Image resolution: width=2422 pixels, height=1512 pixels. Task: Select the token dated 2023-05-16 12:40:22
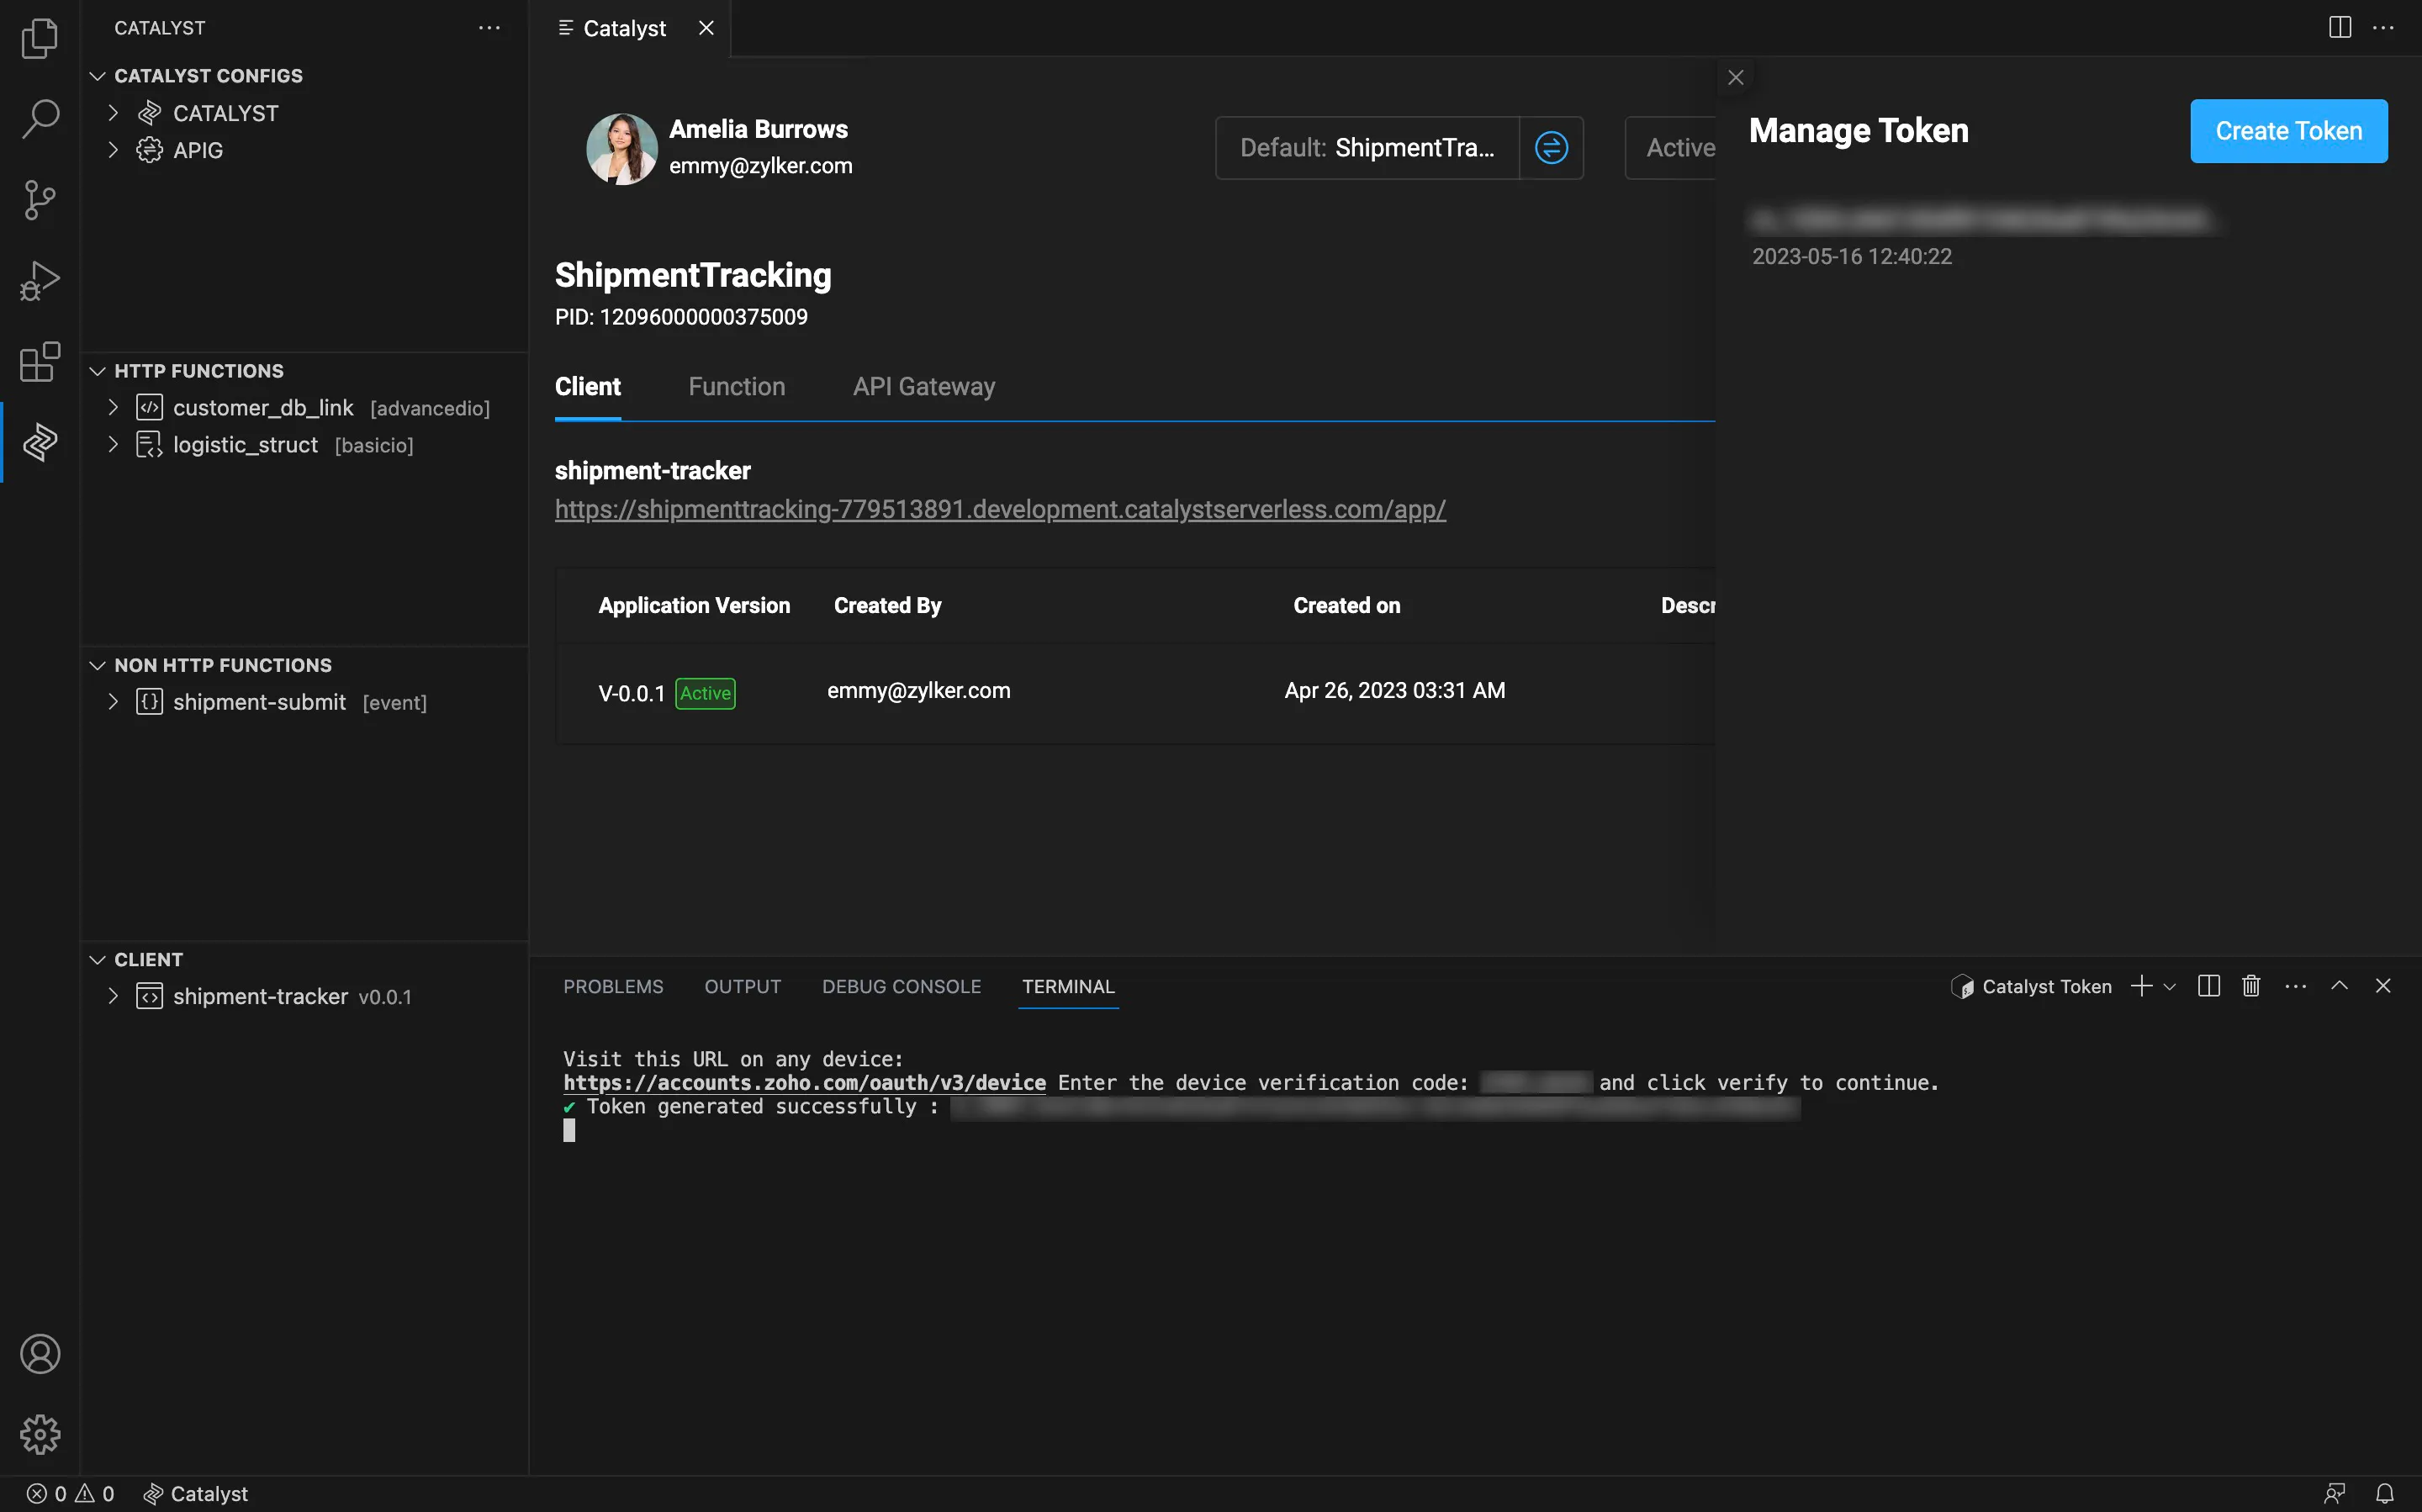[1984, 237]
